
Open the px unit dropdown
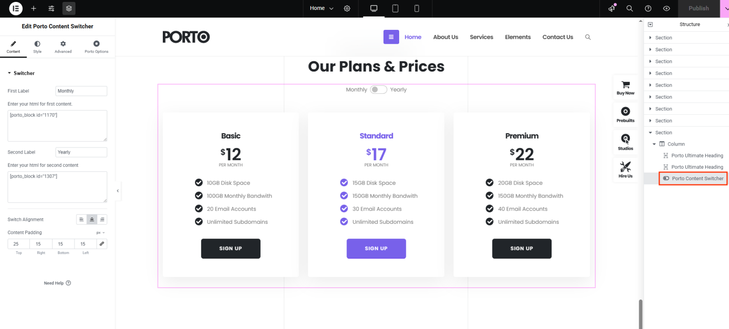tap(101, 233)
